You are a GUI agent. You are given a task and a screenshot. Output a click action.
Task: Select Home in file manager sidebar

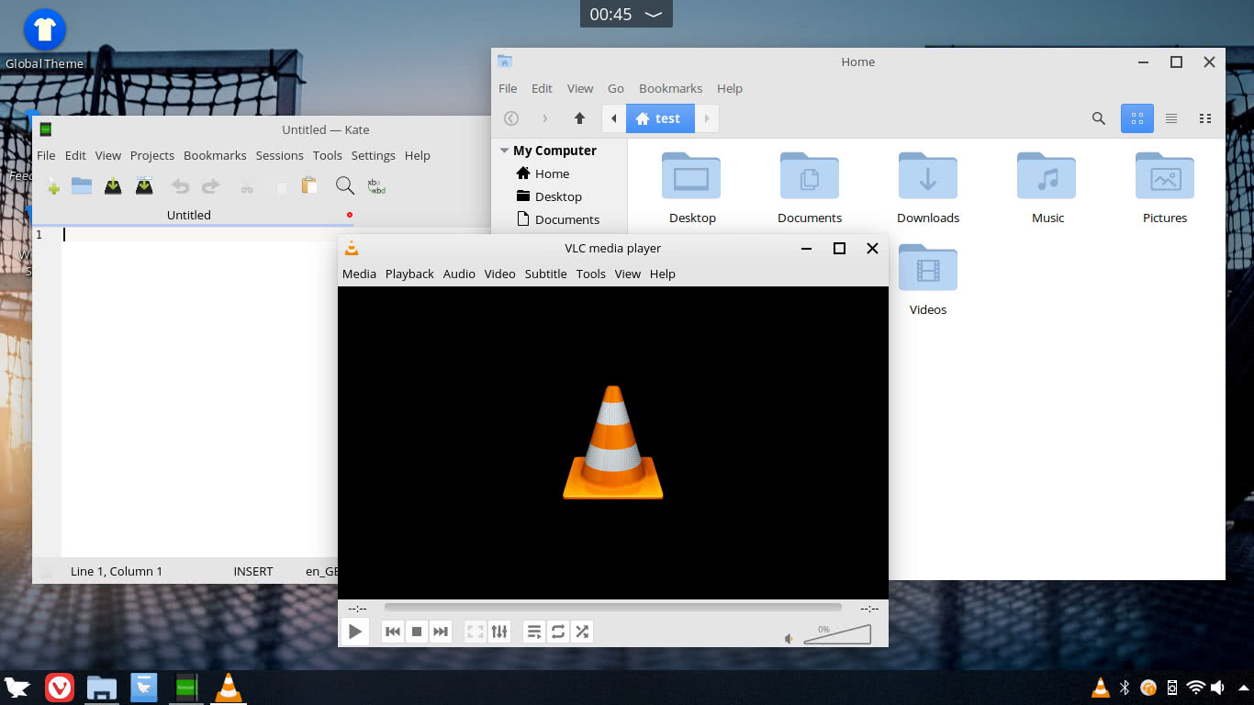coord(543,173)
